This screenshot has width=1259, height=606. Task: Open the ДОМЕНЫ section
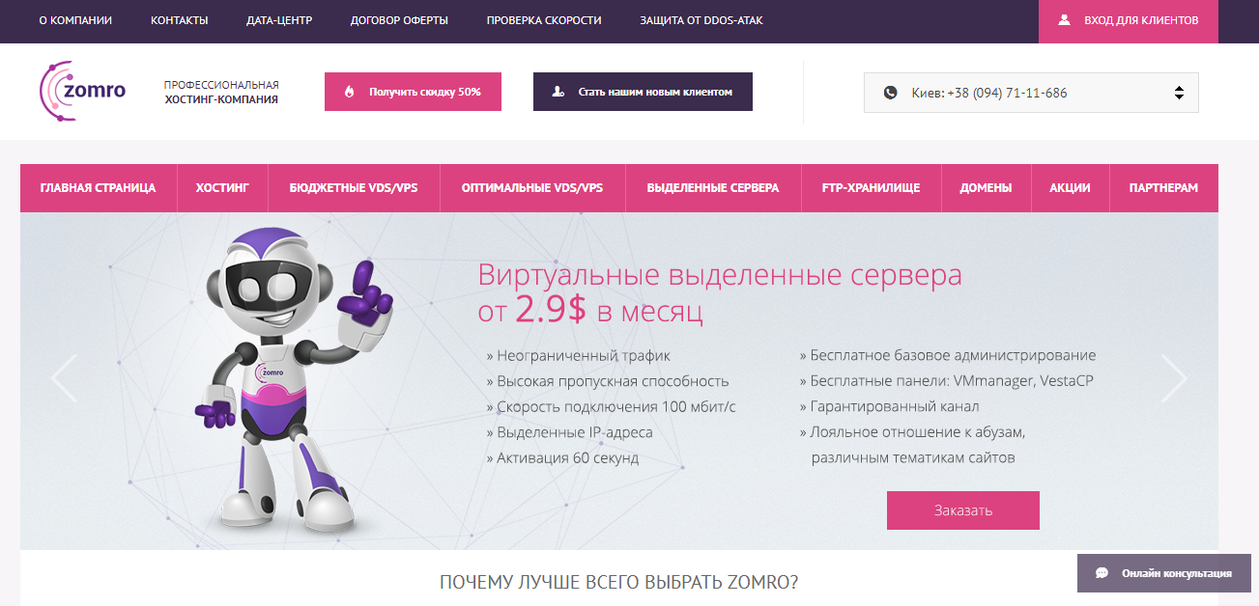(x=986, y=188)
